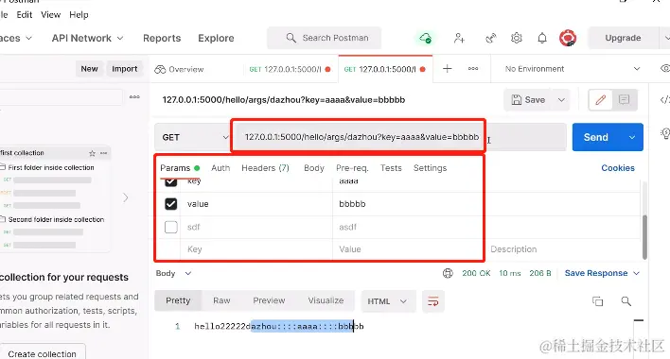Click the Import button
This screenshot has height=359, width=670.
[x=124, y=69]
